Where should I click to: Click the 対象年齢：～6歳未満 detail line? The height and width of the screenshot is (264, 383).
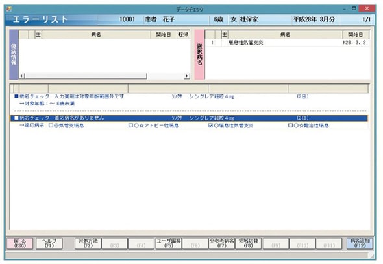tap(47, 104)
